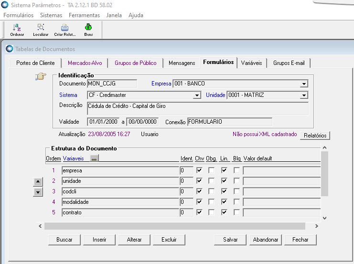Image resolution: width=354 pixels, height=264 pixels.
Task: Open the Relatórios button
Action: pyautogui.click(x=315, y=136)
